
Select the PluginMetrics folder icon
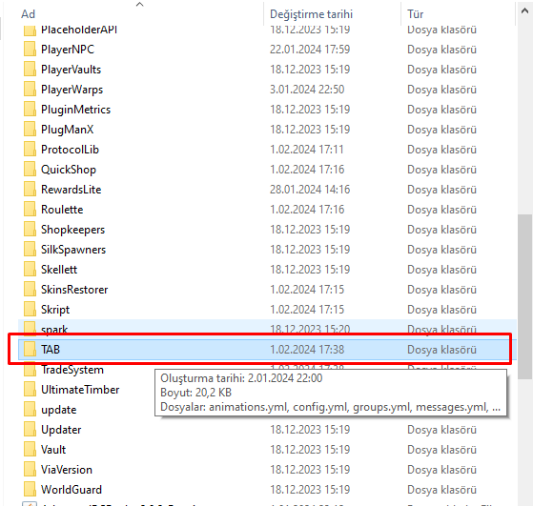coord(30,110)
